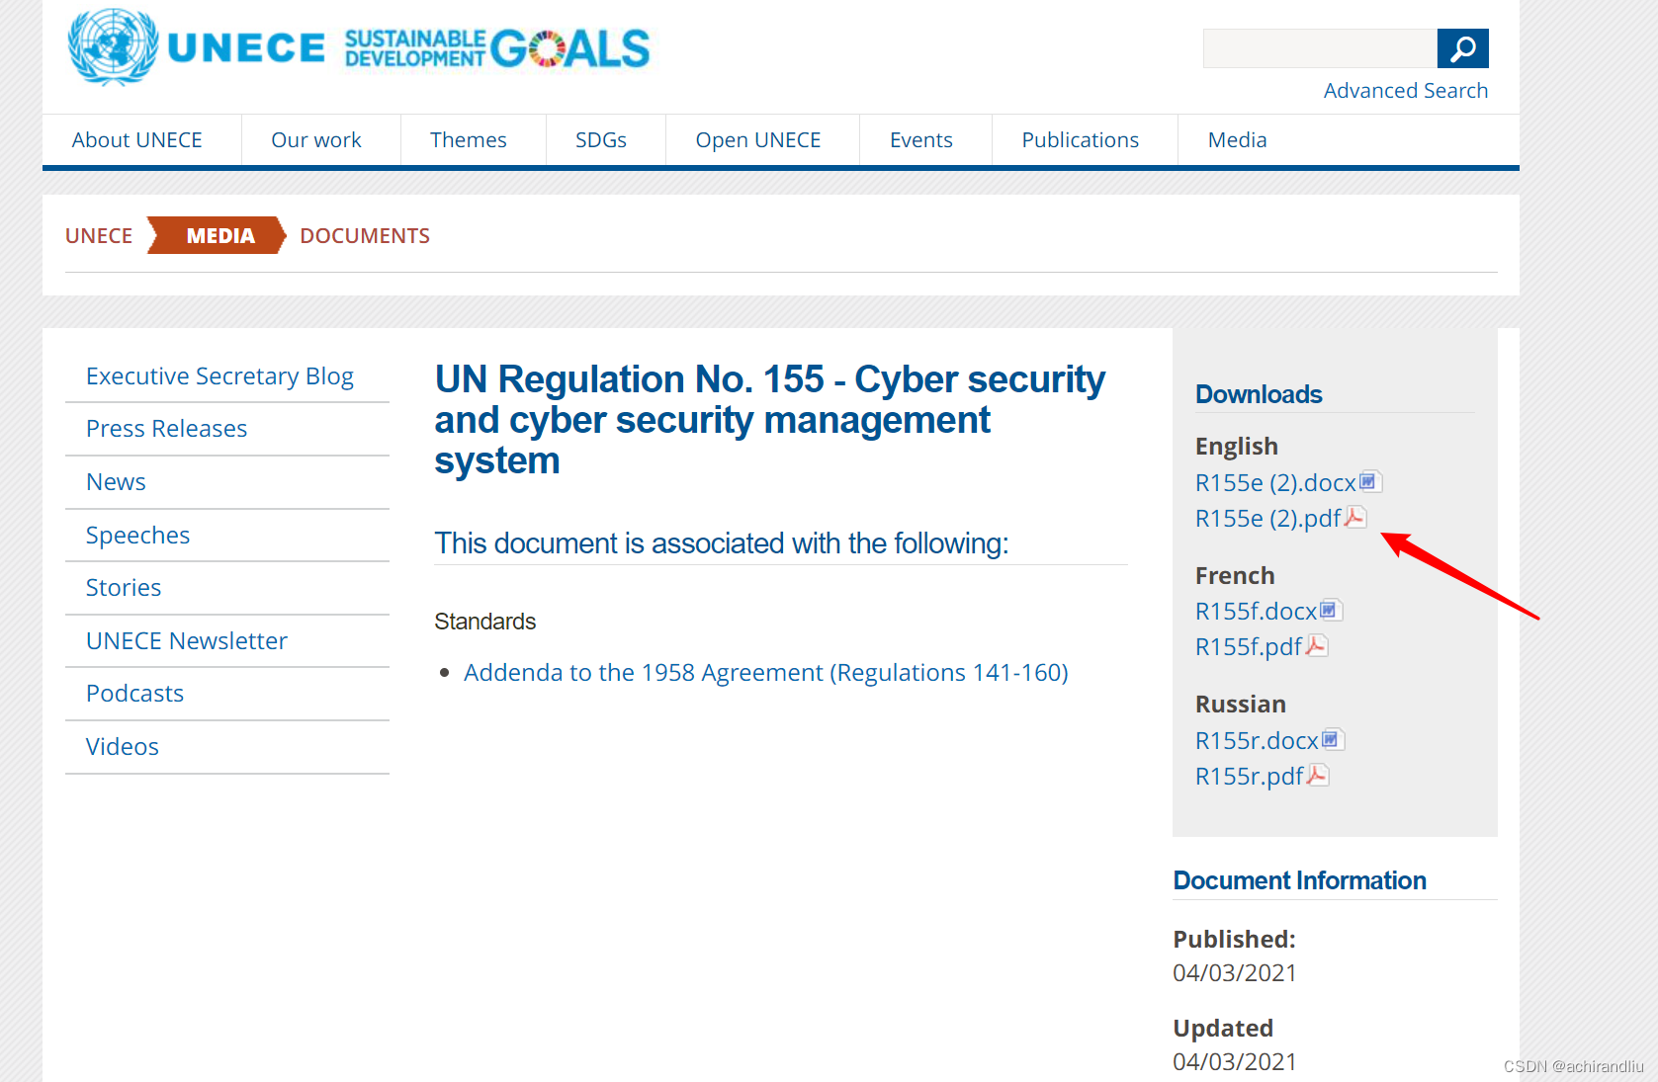
Task: Click the magnifier search button
Action: tap(1462, 48)
